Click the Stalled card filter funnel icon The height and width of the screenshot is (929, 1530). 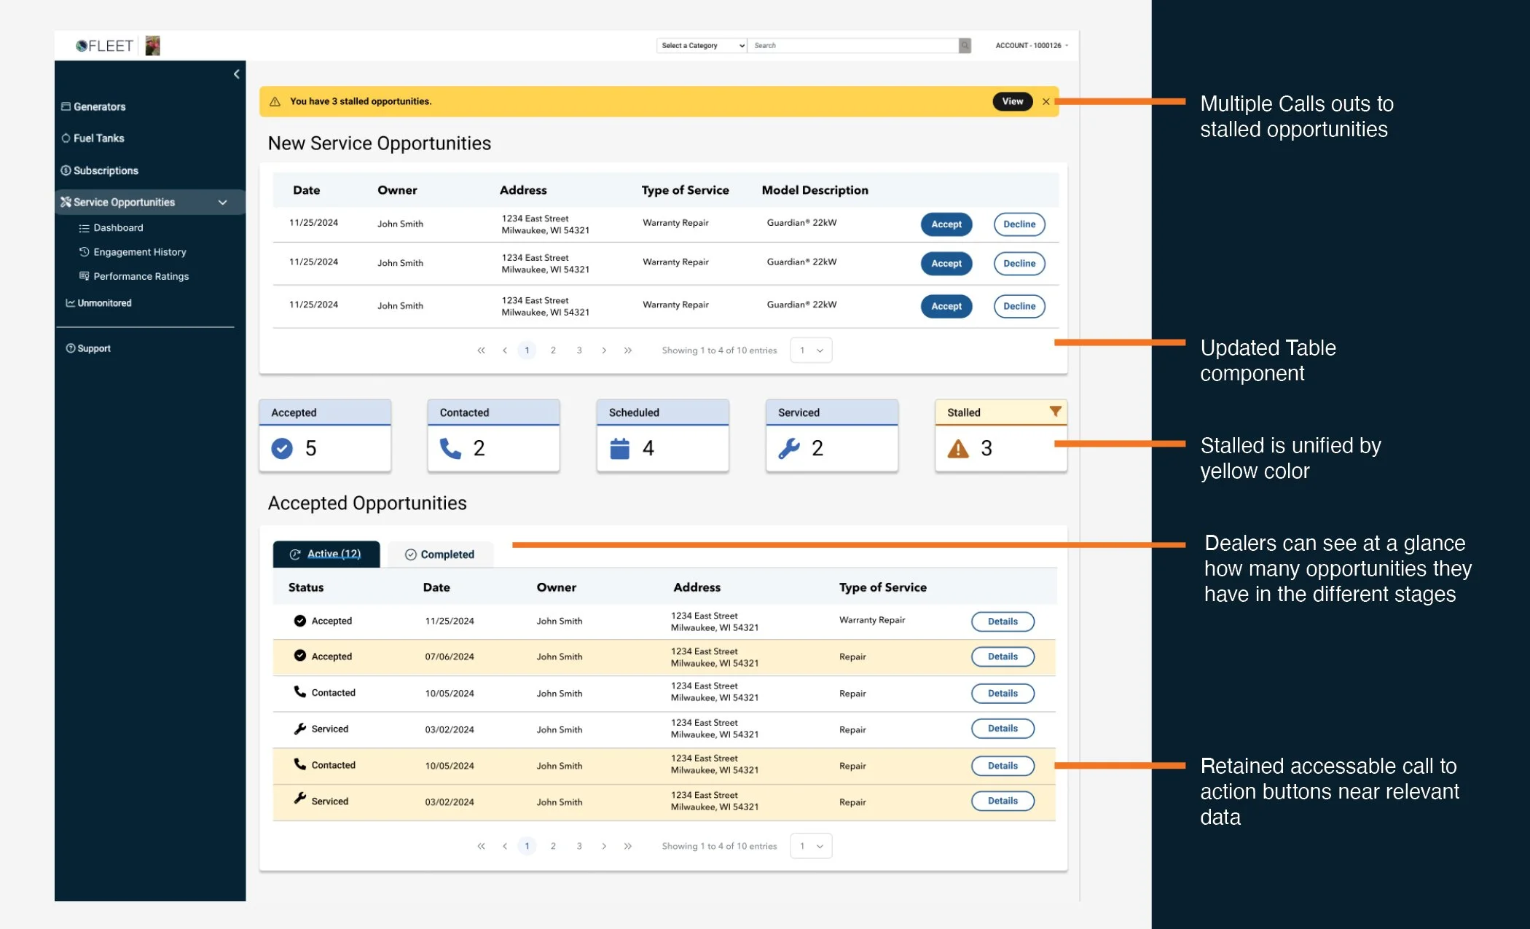tap(1054, 412)
